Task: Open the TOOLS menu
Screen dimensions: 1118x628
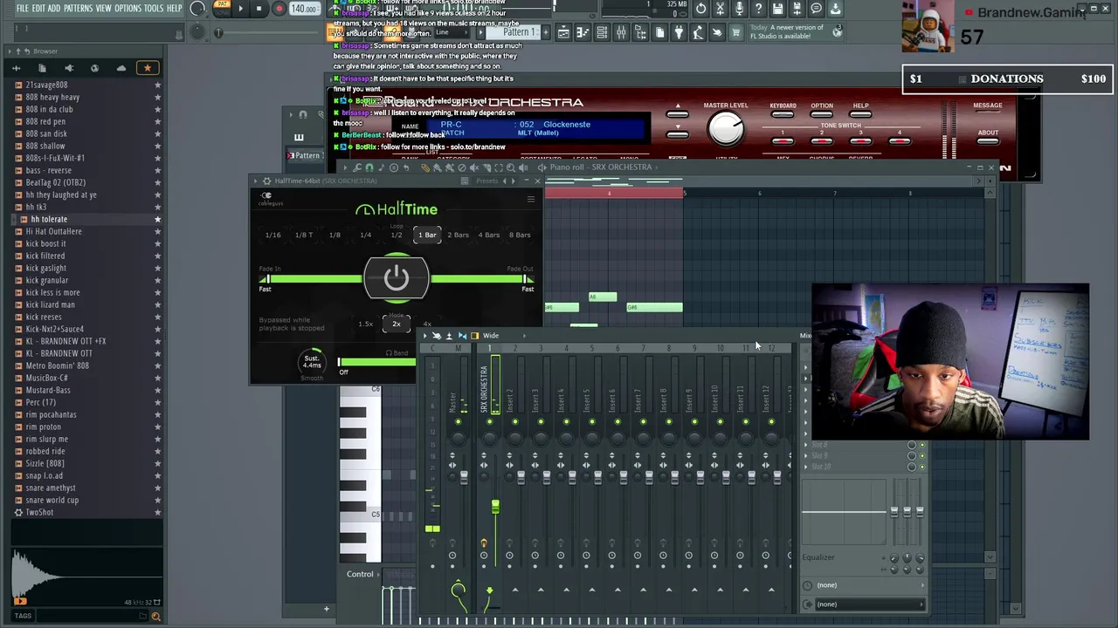Action: (154, 9)
